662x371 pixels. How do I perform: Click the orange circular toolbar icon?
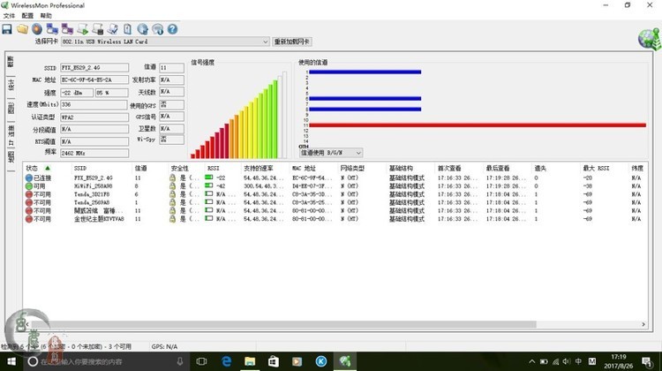37,29
